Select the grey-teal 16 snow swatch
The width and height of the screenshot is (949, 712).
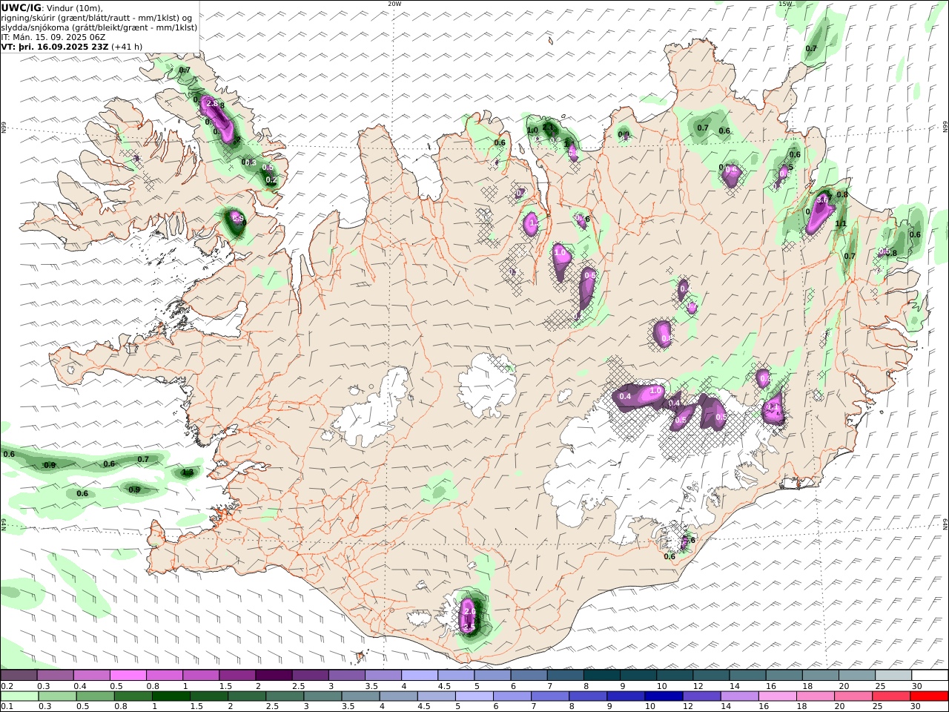pyautogui.click(x=784, y=676)
